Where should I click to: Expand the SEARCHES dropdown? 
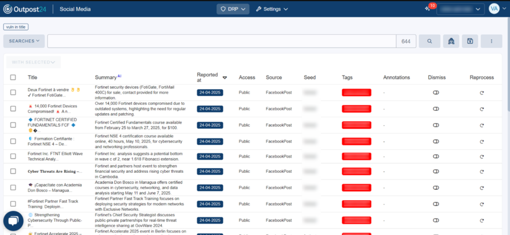point(24,41)
